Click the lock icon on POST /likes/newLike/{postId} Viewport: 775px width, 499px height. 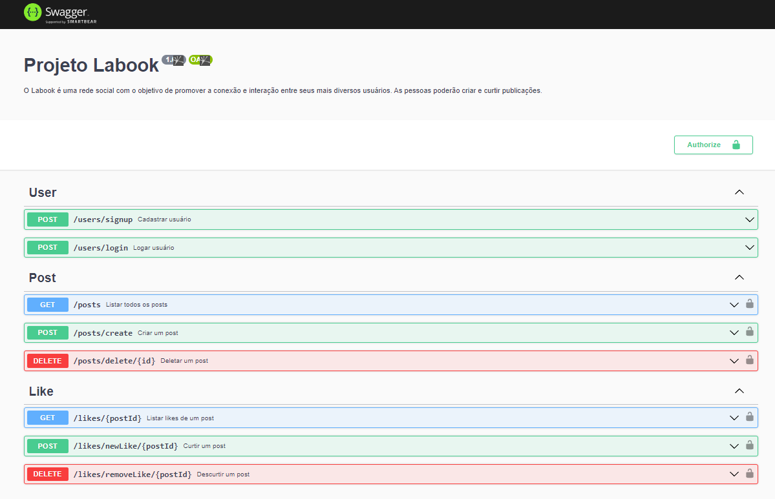point(750,445)
